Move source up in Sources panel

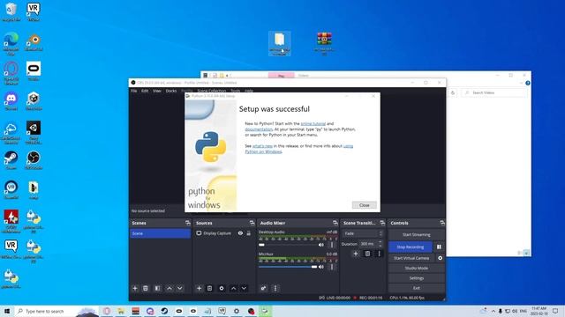(x=233, y=288)
